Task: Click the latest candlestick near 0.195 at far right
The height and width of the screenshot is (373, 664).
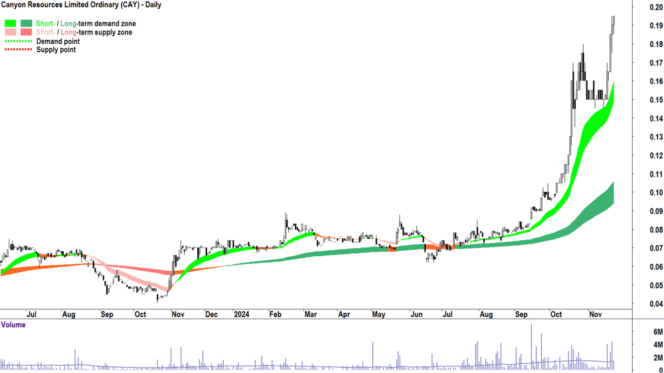Action: [614, 25]
